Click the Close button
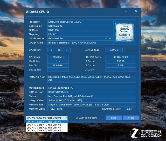 click(x=131, y=118)
